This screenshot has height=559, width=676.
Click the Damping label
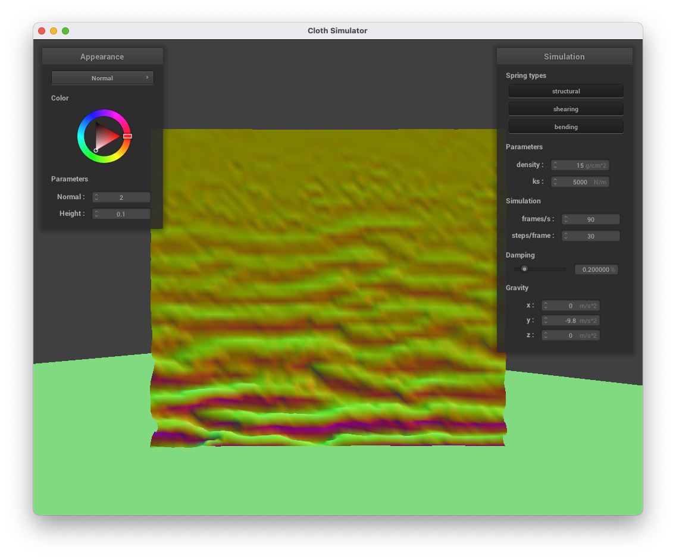tap(520, 255)
